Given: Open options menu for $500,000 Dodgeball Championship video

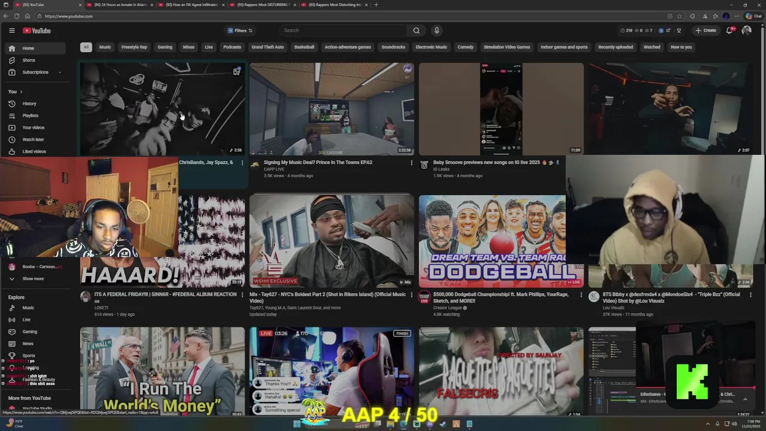Looking at the screenshot, I should pos(580,295).
